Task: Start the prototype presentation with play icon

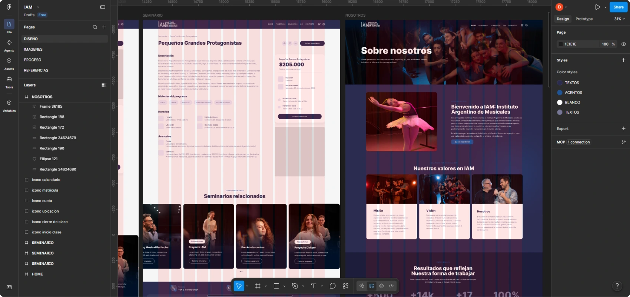Action: pyautogui.click(x=597, y=7)
